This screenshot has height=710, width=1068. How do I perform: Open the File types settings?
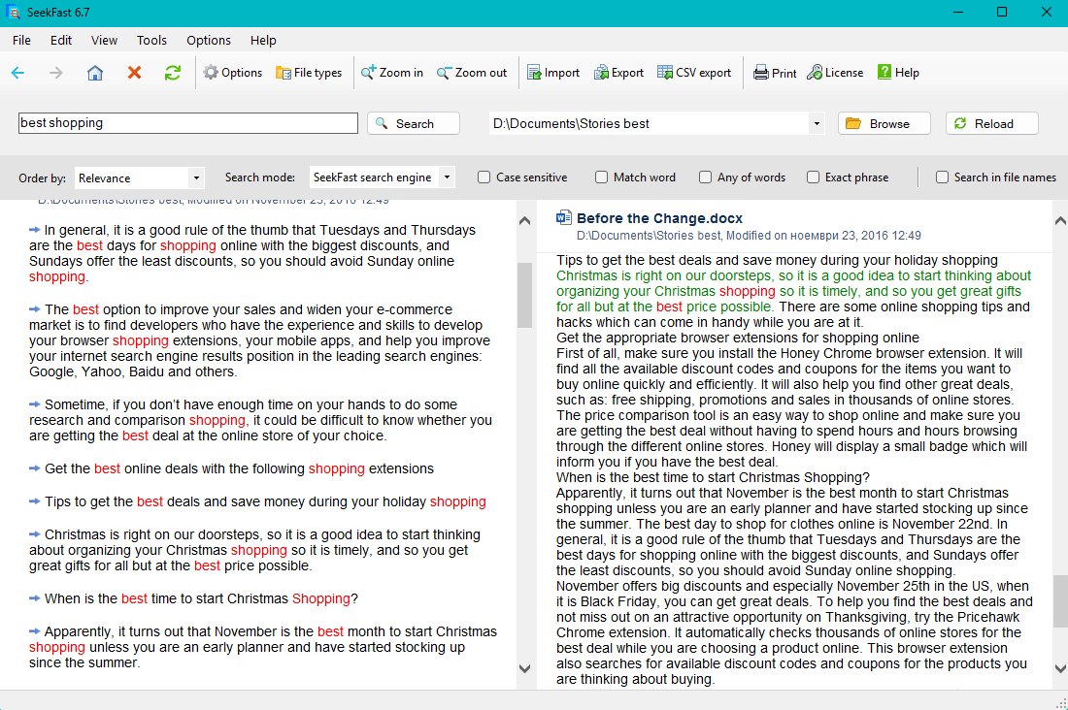pyautogui.click(x=308, y=72)
